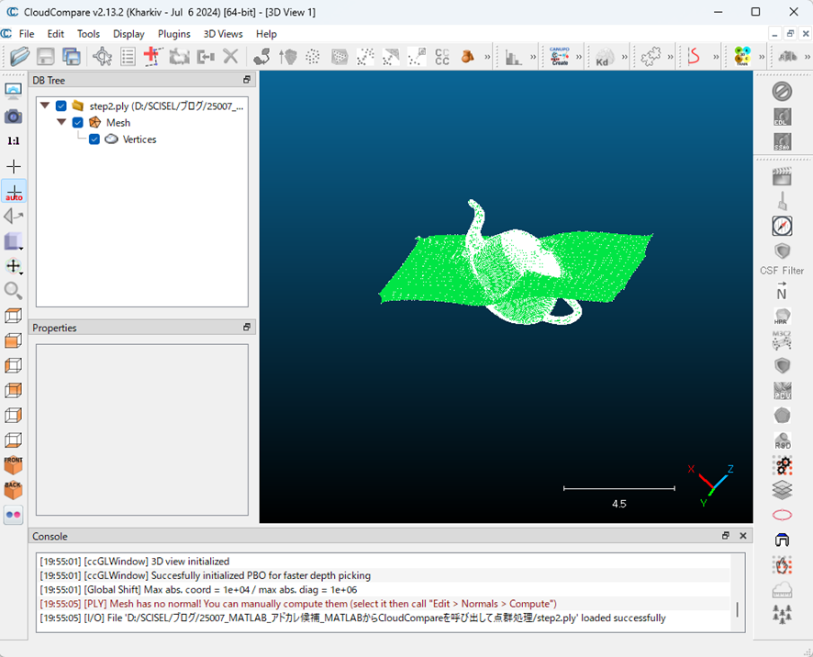
Task: Expand overflow chevron next to CANUPO icon
Action: click(x=579, y=57)
